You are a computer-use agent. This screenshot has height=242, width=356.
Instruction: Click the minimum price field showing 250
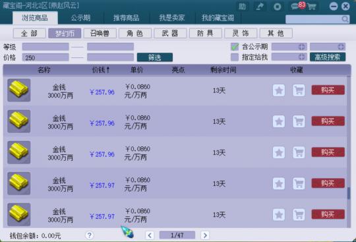tap(45, 57)
